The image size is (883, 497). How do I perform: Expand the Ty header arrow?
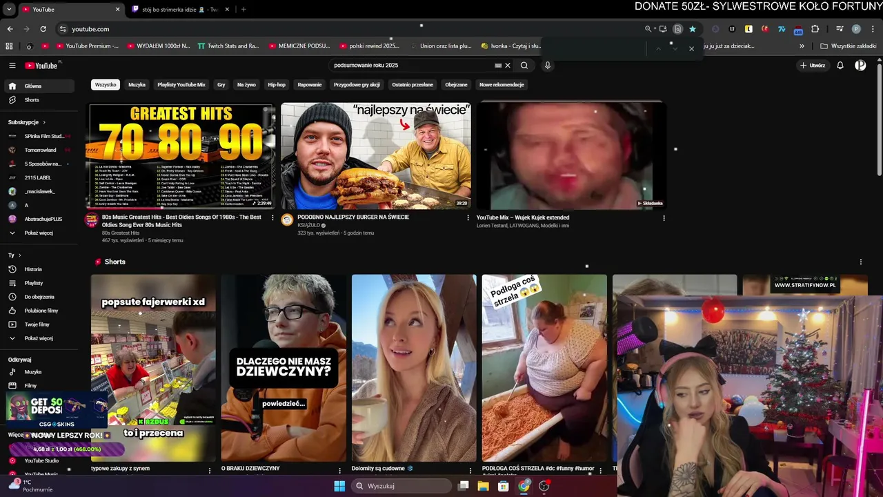[19, 255]
